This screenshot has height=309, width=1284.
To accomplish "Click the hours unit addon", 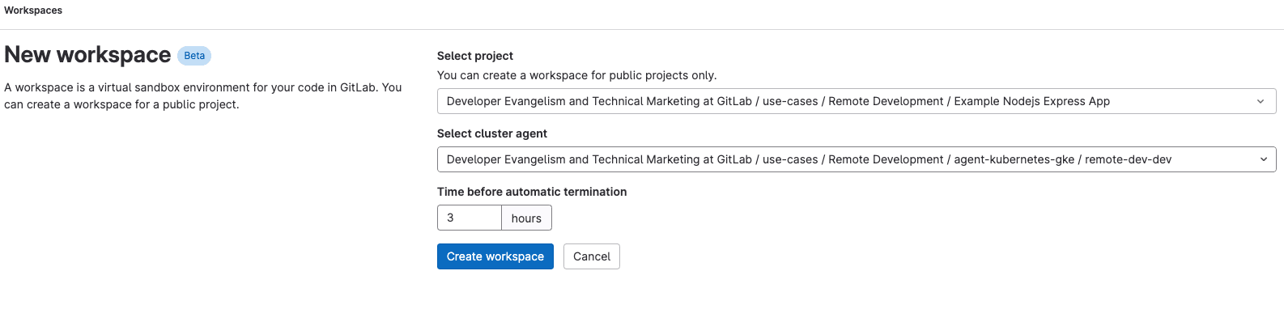I will [x=526, y=218].
